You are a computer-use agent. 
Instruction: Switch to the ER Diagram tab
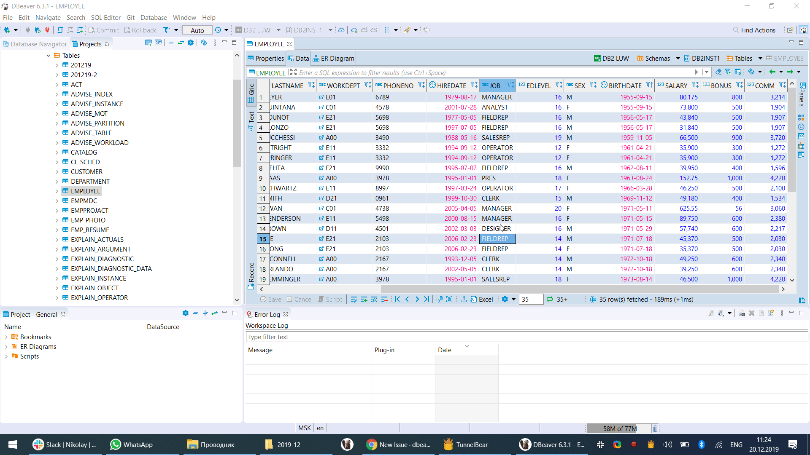point(333,59)
